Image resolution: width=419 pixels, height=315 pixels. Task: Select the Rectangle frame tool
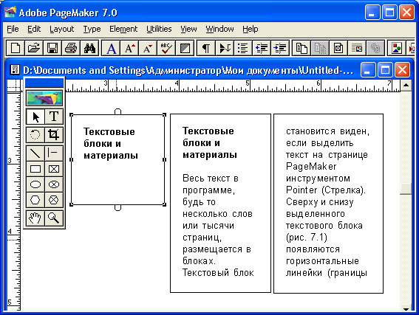[54, 169]
